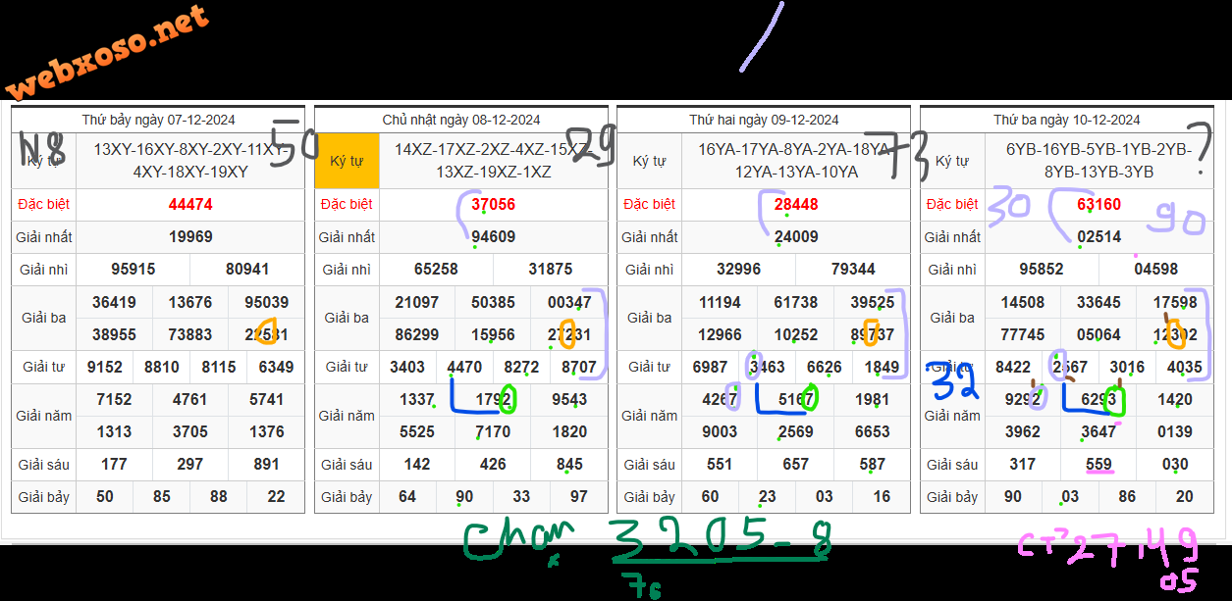Click the special prize number 37056
The height and width of the screenshot is (601, 1232).
493,205
